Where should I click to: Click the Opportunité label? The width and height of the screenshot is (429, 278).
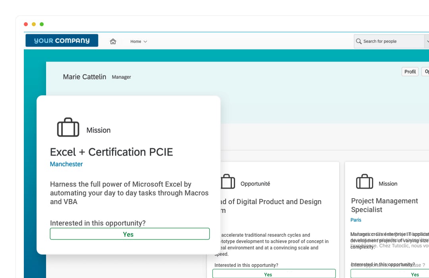pos(255,184)
